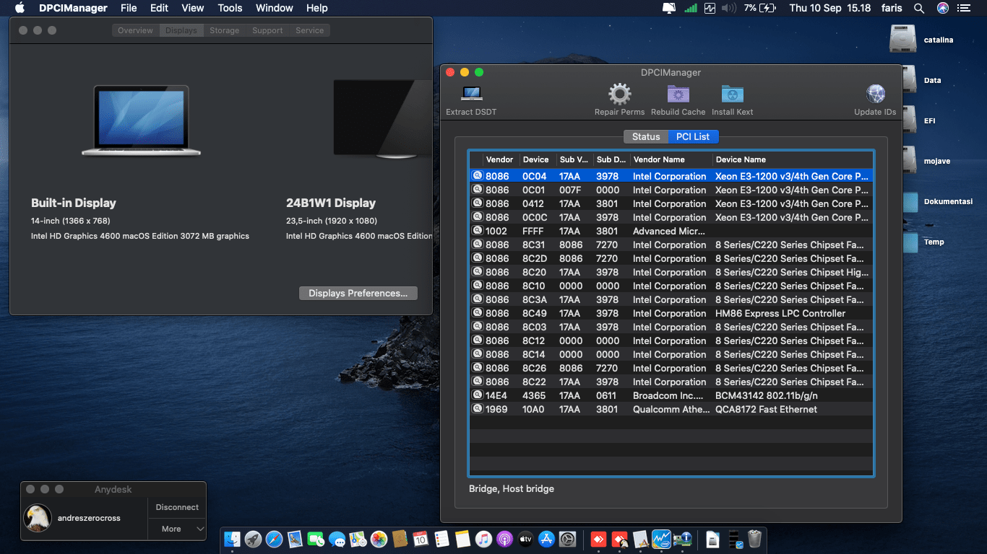The image size is (987, 554).
Task: Open the Edit menu
Action: 159,8
